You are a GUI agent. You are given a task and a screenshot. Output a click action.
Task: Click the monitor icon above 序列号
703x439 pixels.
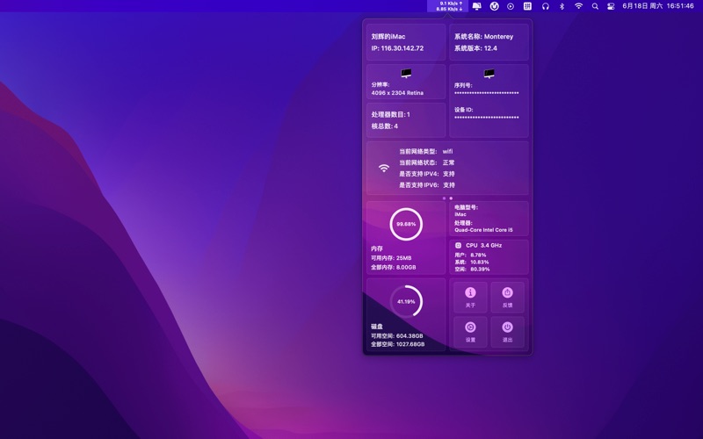pyautogui.click(x=489, y=74)
